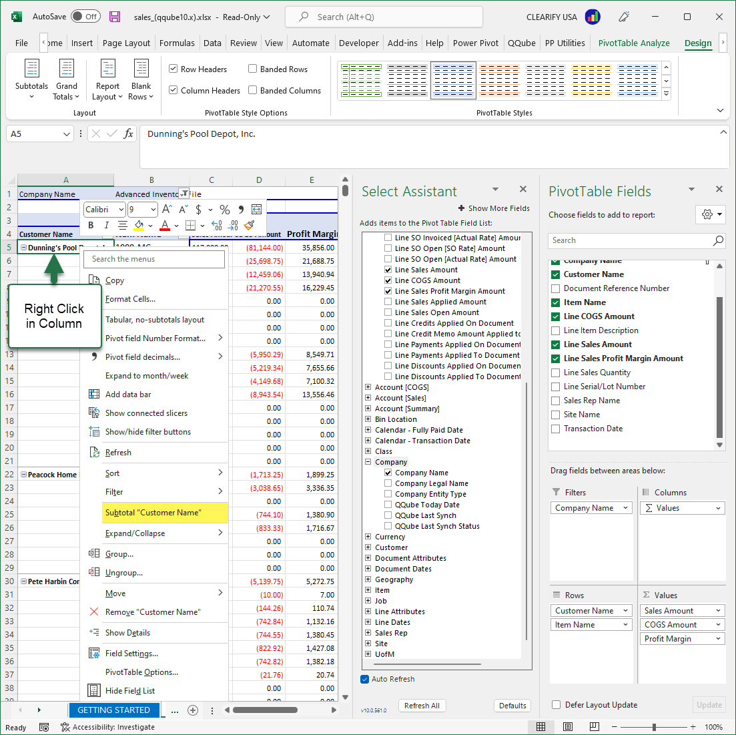Open Grand Totals options
Screen dimensions: 736x735
pyautogui.click(x=66, y=79)
